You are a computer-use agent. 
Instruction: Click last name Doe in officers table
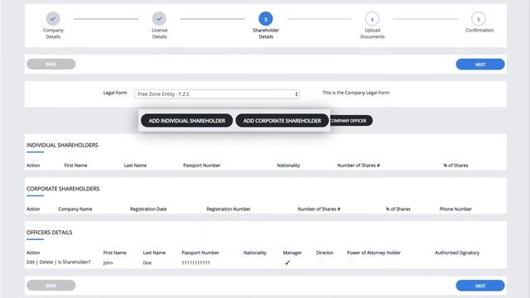pyautogui.click(x=147, y=262)
